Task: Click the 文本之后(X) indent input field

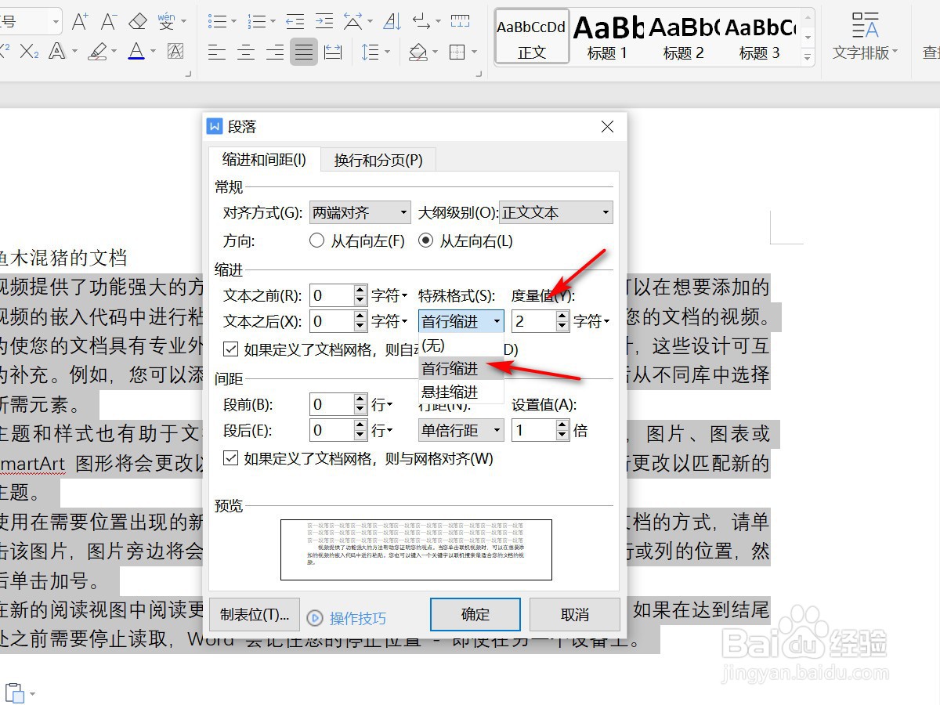Action: [x=331, y=321]
